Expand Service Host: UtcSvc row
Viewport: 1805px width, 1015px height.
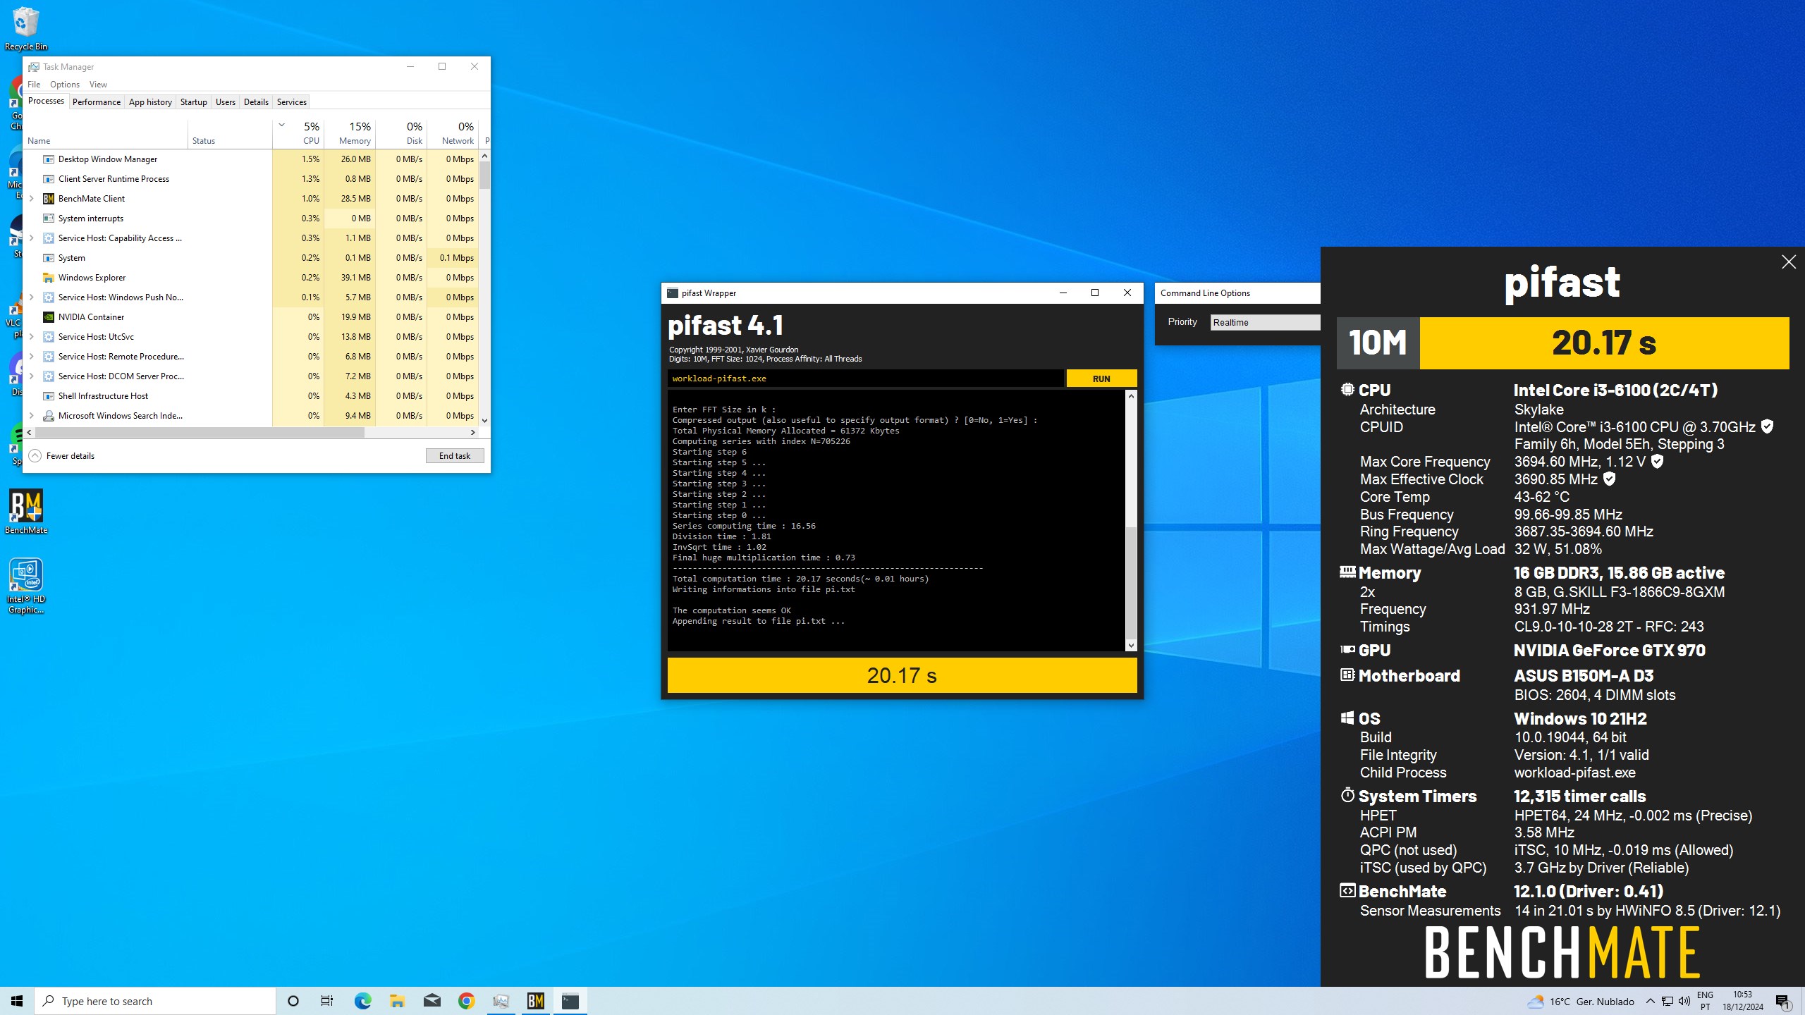pos(32,337)
